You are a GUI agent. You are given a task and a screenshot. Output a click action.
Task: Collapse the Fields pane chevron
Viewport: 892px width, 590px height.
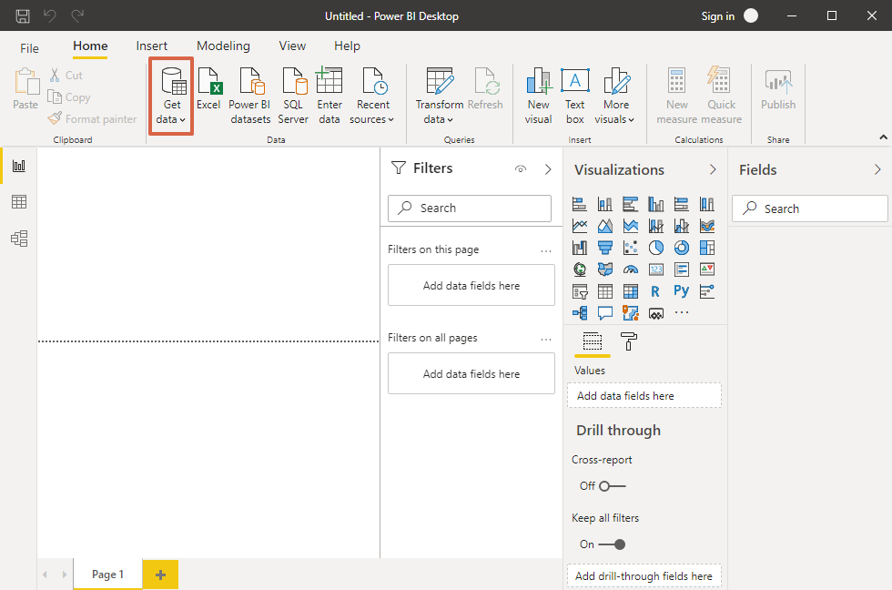(x=877, y=169)
